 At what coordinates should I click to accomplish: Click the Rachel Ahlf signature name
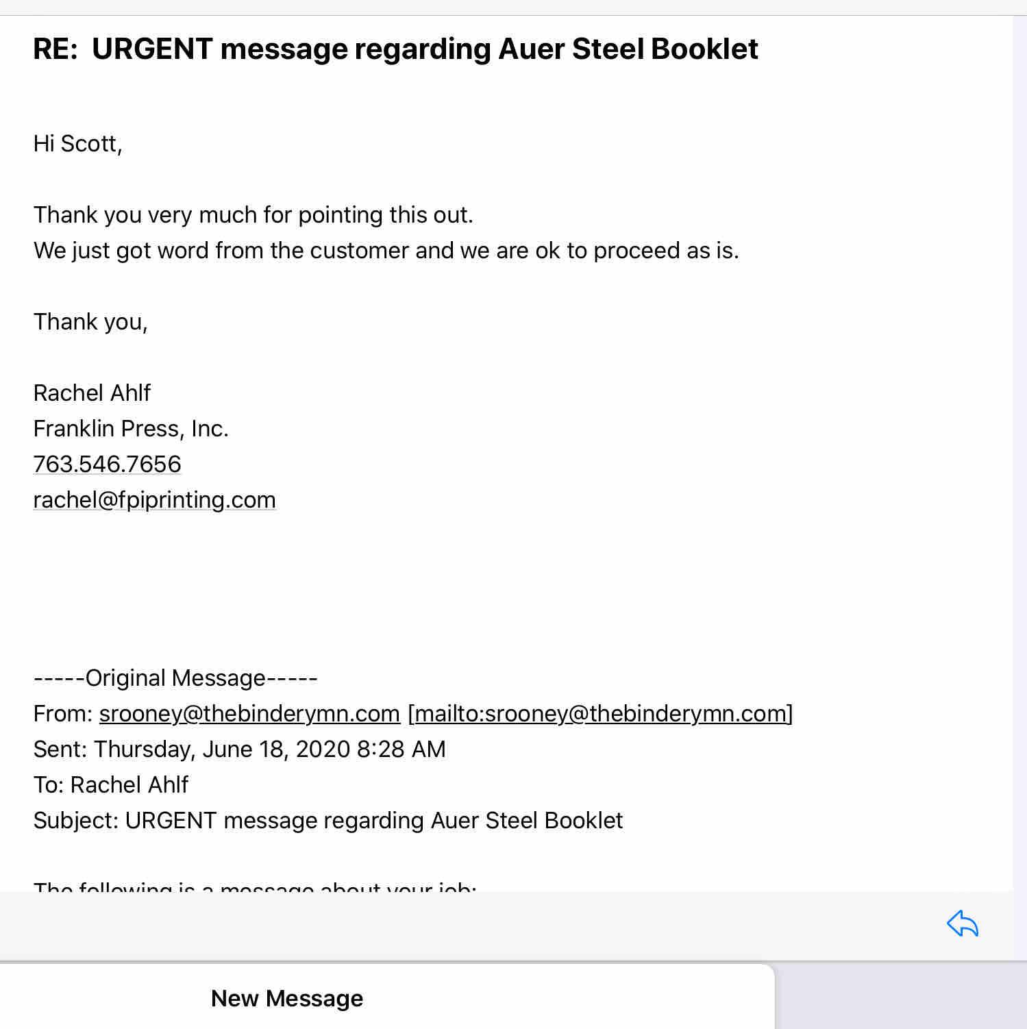92,393
